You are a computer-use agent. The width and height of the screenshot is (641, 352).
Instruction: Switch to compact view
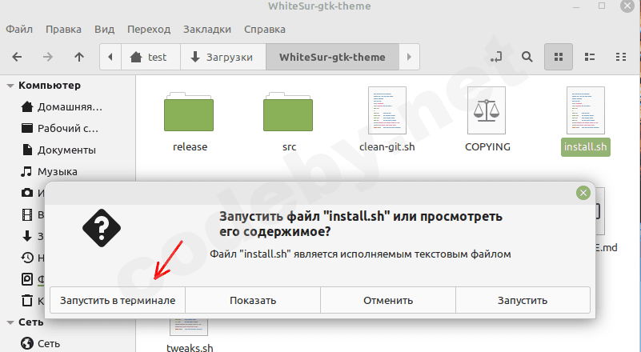(x=620, y=57)
